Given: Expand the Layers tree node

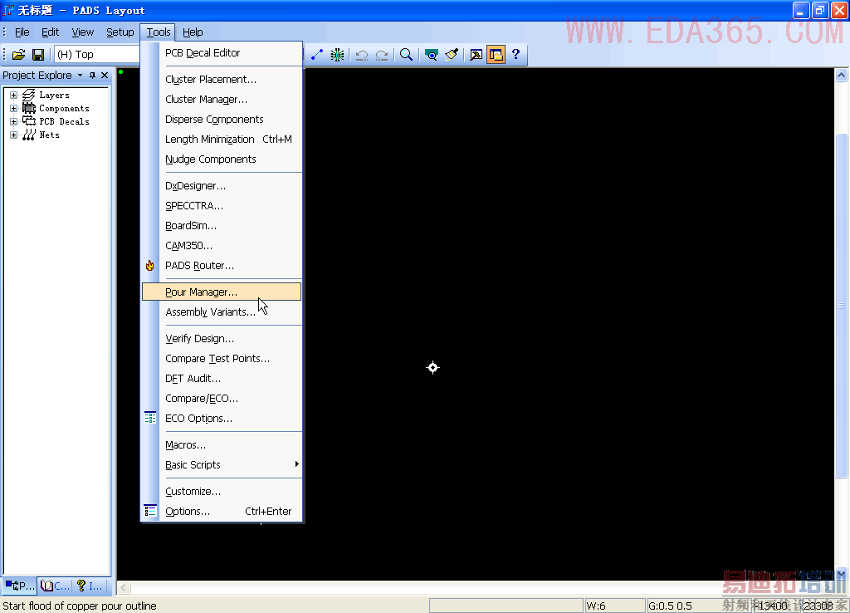Looking at the screenshot, I should click(14, 95).
